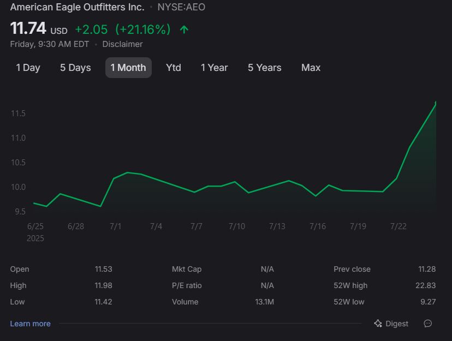452x341 pixels.
Task: Click the +2.05 price change value
Action: coord(91,29)
